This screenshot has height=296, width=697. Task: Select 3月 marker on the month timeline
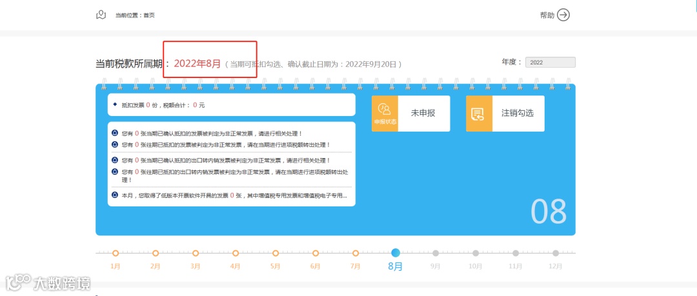pos(195,253)
